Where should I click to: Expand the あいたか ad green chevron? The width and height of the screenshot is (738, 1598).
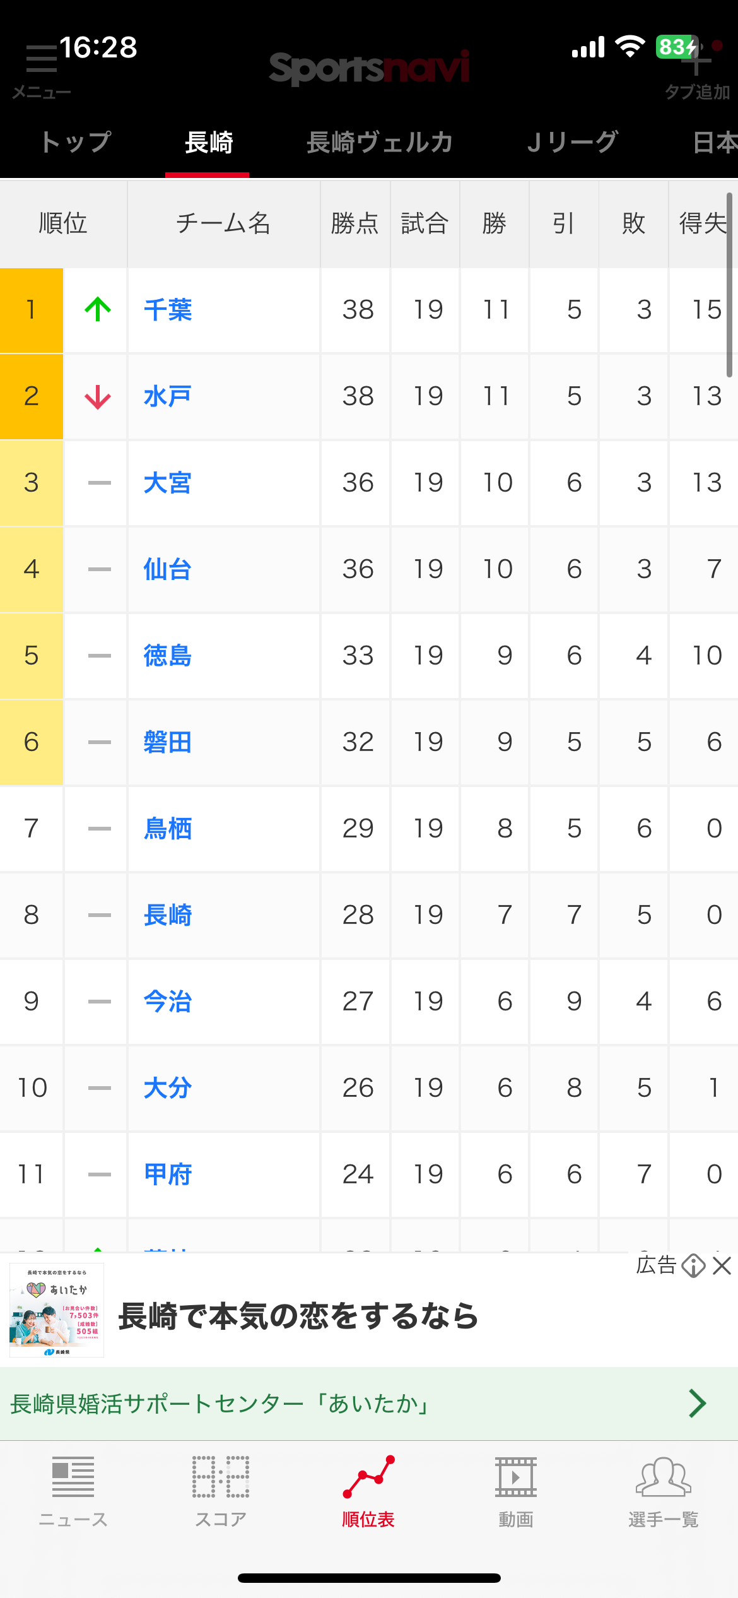pyautogui.click(x=697, y=1404)
